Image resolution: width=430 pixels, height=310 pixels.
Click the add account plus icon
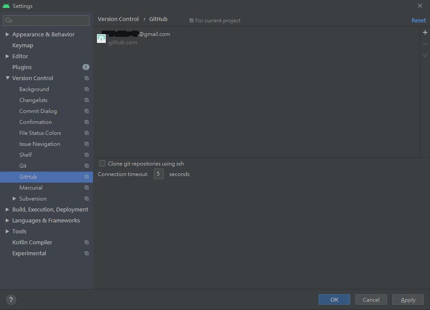click(x=425, y=32)
